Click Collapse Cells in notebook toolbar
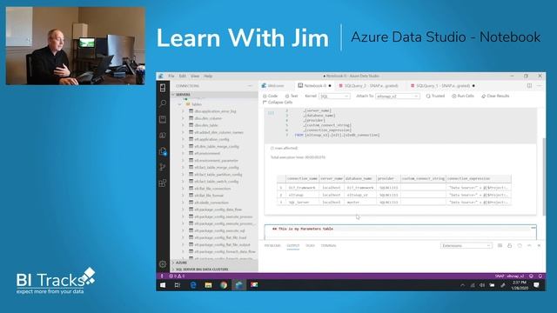 coord(278,103)
